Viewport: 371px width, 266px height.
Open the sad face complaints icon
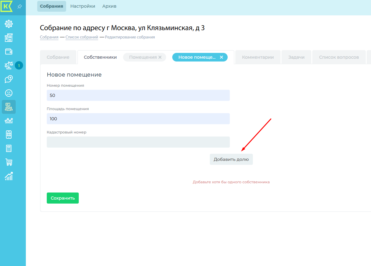coord(9,93)
